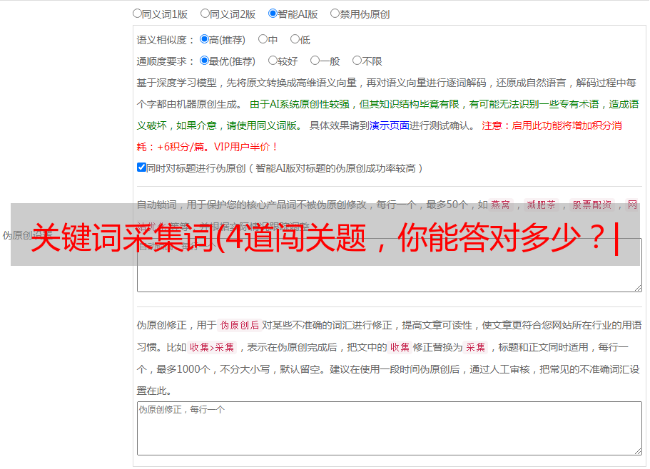Click the 股票配资 example keyword
The image size is (650, 469).
pos(592,205)
